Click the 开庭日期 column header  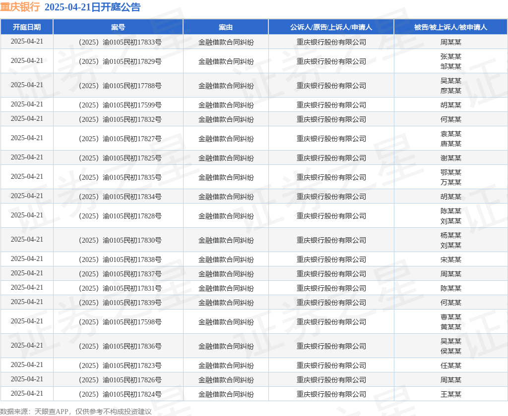click(x=27, y=27)
